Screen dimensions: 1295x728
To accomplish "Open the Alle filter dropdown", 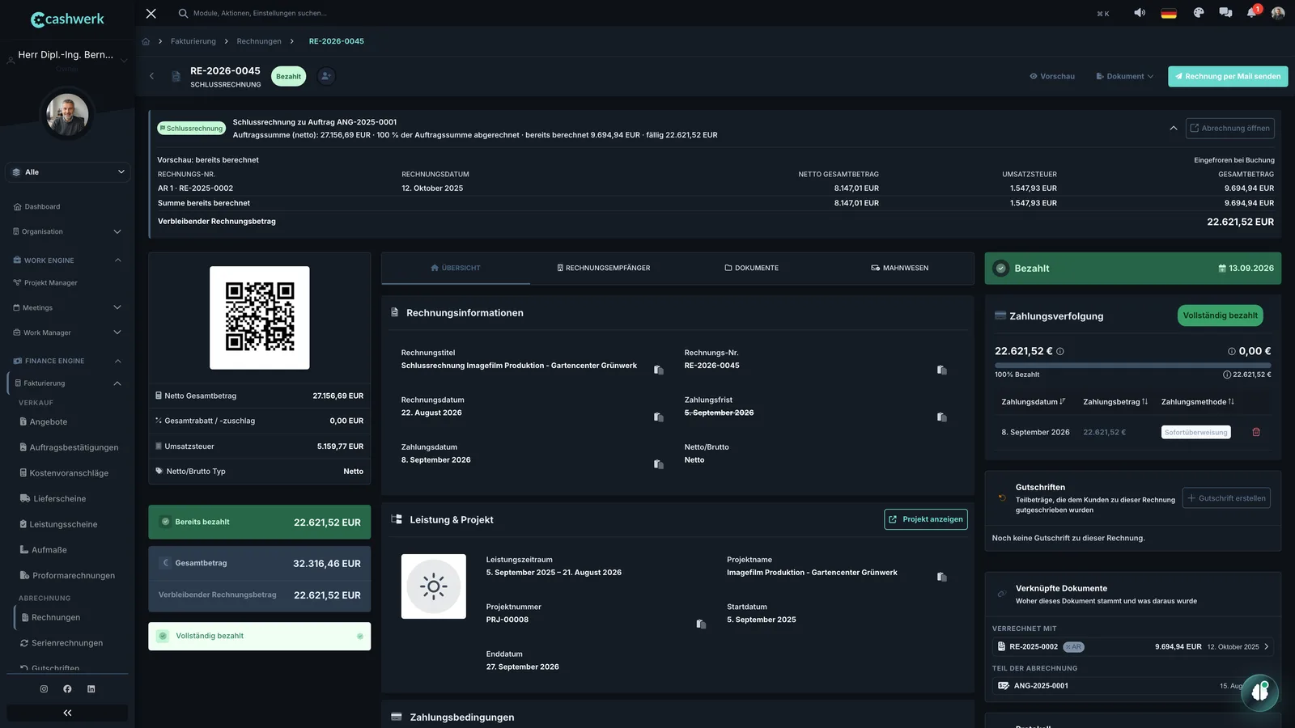I will coord(68,172).
